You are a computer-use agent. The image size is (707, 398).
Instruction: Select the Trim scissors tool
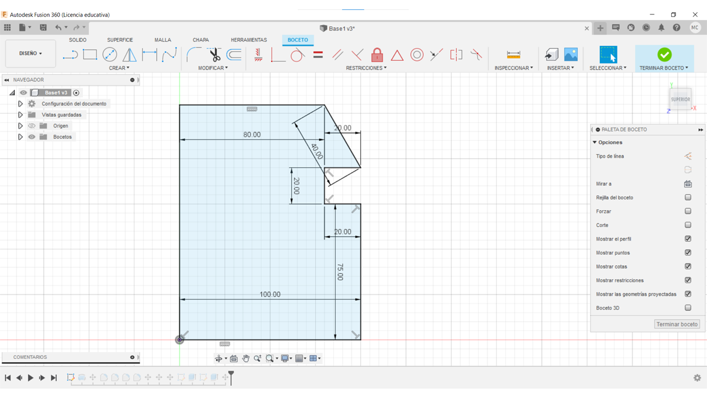tap(214, 55)
